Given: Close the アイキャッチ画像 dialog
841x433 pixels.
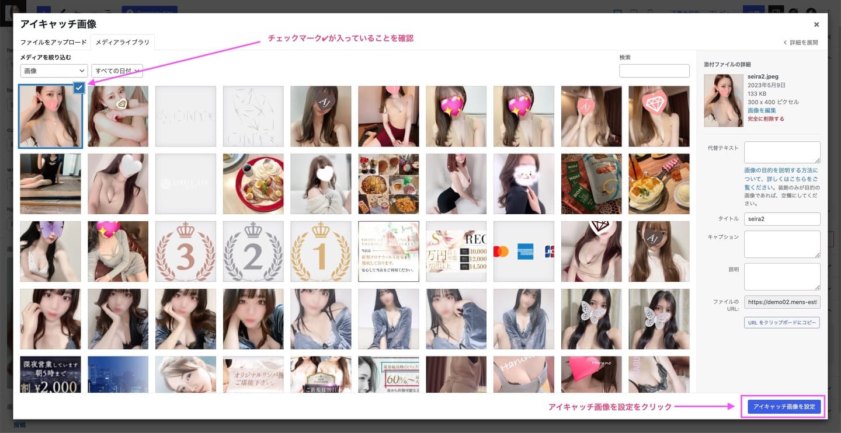Looking at the screenshot, I should point(816,25).
